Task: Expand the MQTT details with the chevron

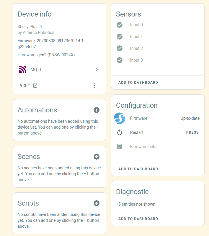Action: [97, 70]
